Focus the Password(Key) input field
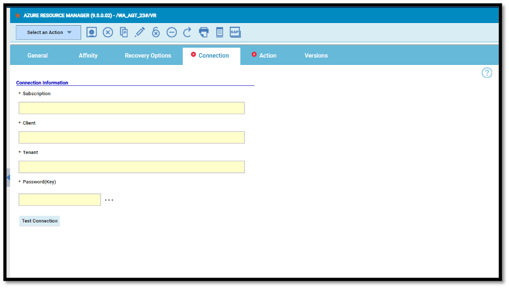509x288 pixels. pyautogui.click(x=60, y=200)
